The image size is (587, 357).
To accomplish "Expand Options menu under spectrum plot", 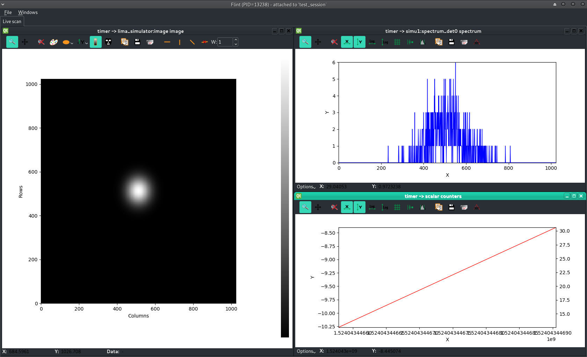I will 306,187.
